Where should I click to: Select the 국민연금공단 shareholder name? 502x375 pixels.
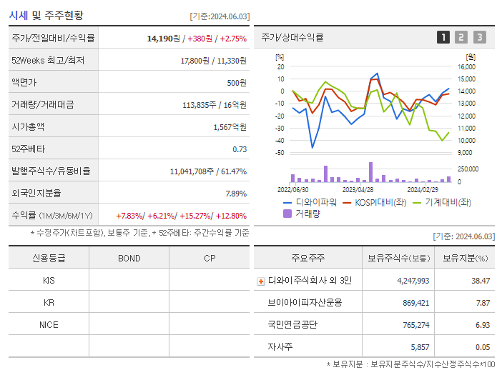(x=292, y=324)
